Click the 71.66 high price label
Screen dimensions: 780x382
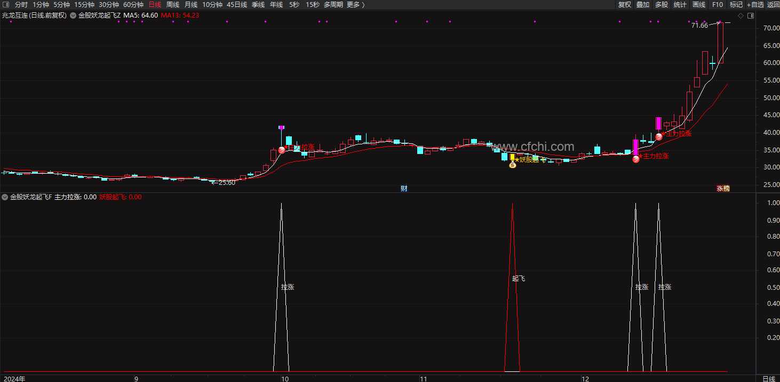[x=699, y=26]
